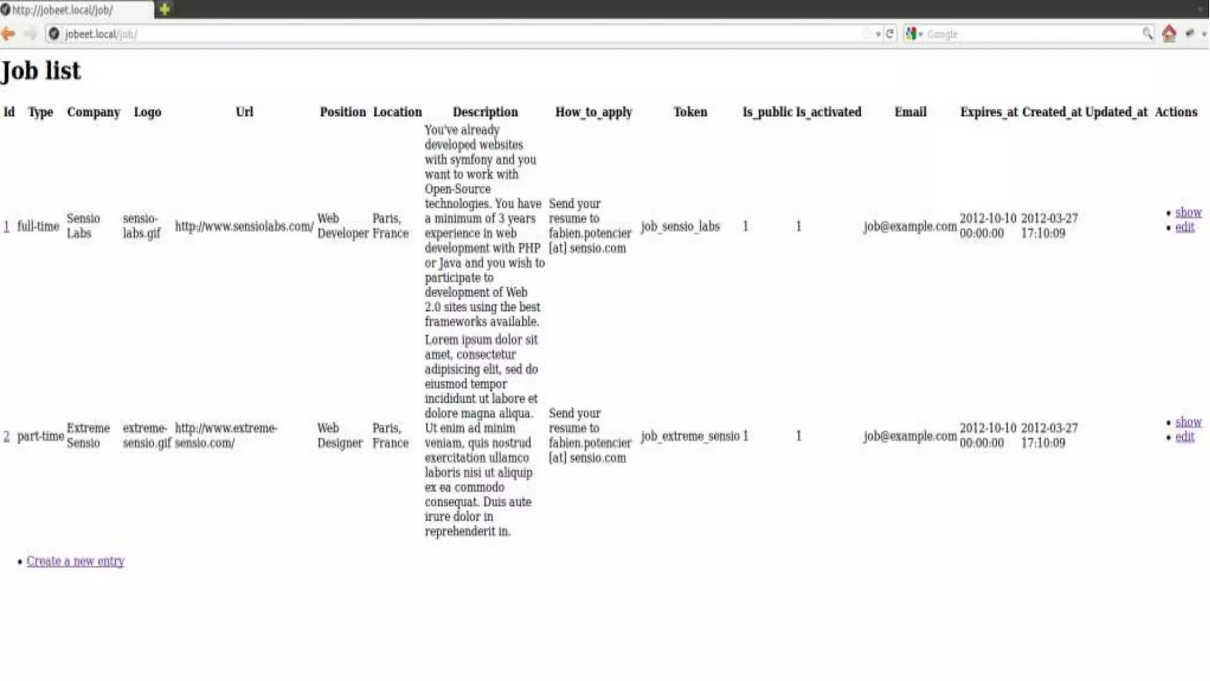The image size is (1210, 681).
Task: Click the extreme-sensio.gif logo cell
Action: pos(147,436)
